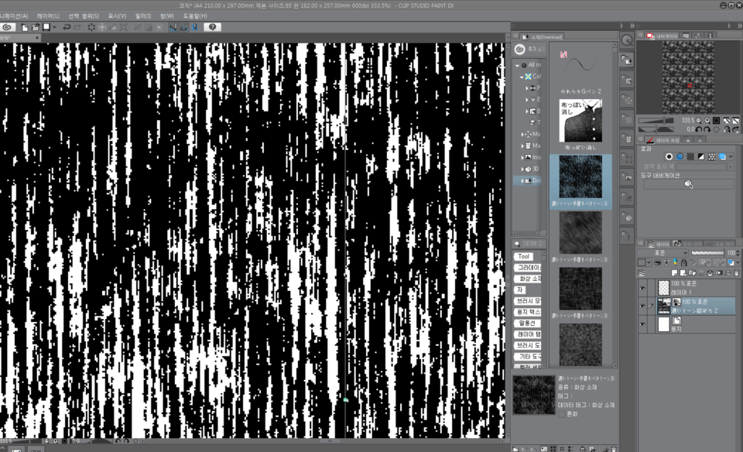Viewport: 743px width, 452px height.
Task: Collapse the All materials tree node
Action: [x=517, y=65]
